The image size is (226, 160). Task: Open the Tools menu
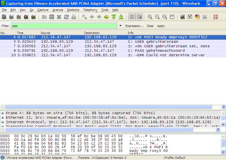pyautogui.click(x=105, y=10)
